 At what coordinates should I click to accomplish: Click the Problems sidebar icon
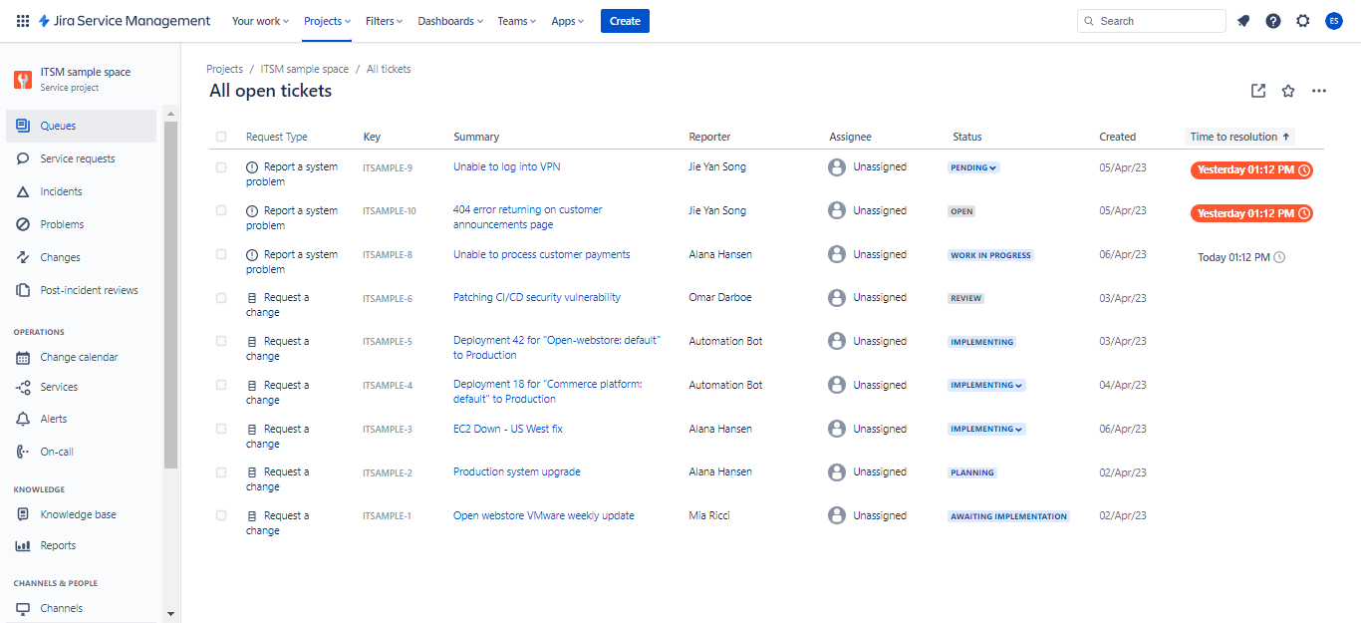(23, 224)
